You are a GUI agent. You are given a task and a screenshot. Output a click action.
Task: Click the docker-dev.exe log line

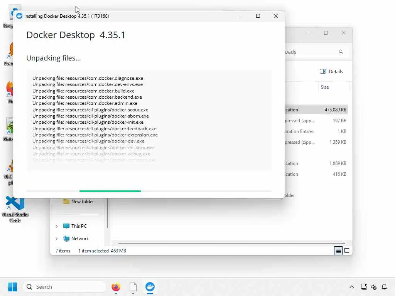[88, 141]
